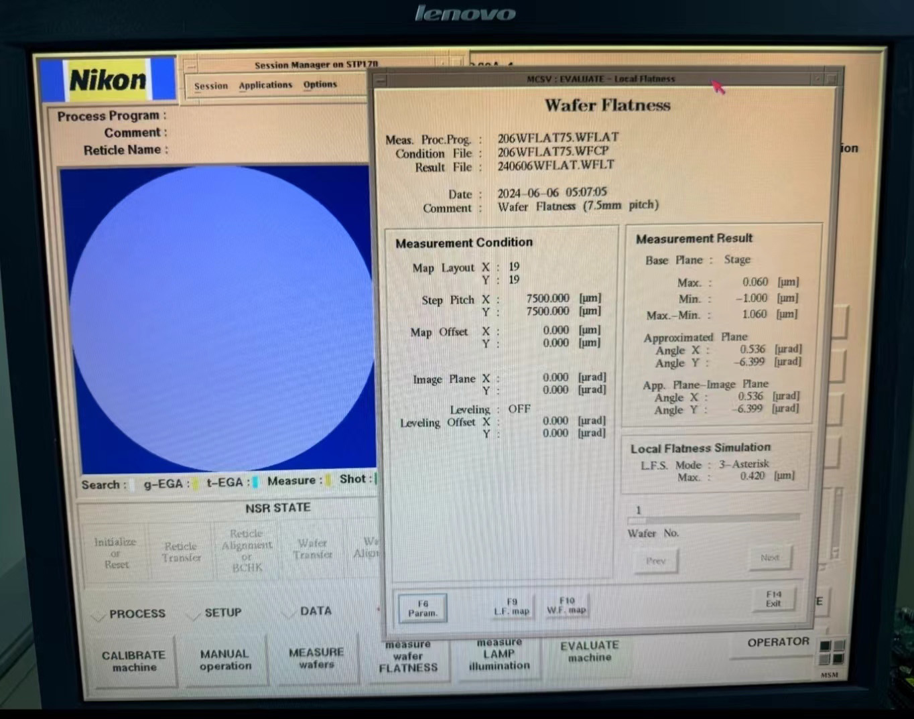Select the PROCESS mode radio button
The height and width of the screenshot is (719, 914).
(99, 615)
